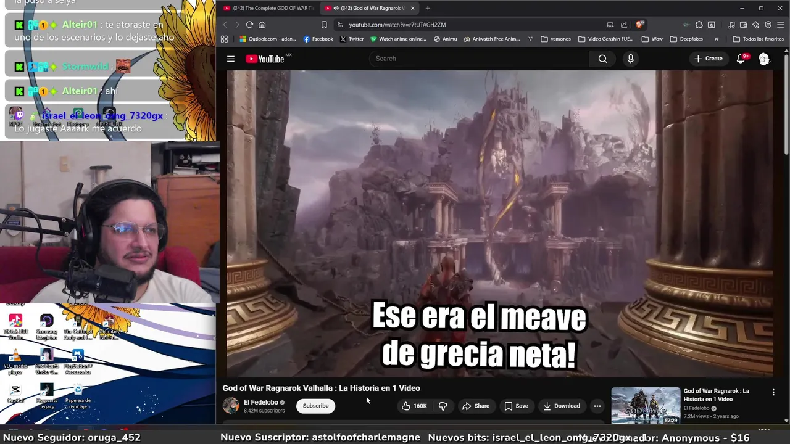Open the music note icon in the browser toolbar

(731, 25)
